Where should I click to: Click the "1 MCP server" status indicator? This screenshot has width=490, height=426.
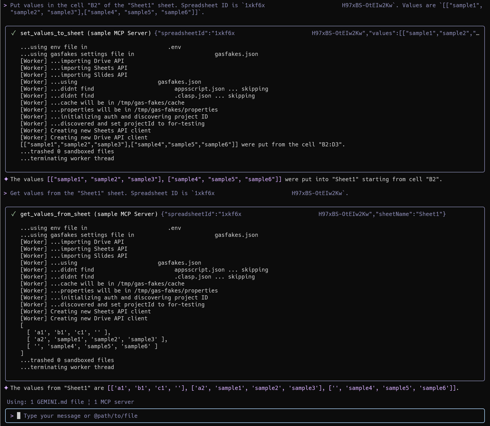coord(114,402)
